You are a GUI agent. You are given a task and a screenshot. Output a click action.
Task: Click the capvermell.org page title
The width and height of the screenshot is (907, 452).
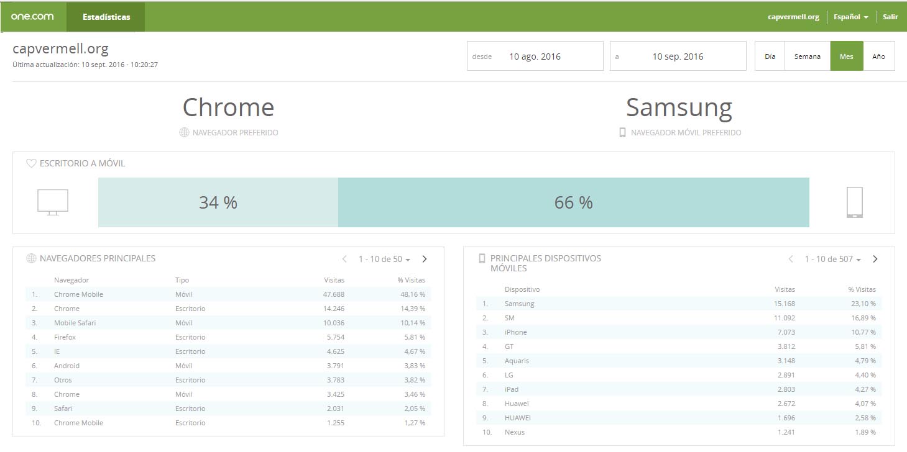[60, 49]
